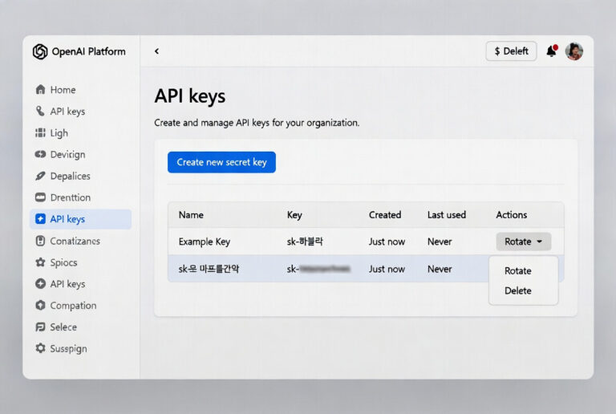Click the chat icon beside Selece
Screen dimensions: 616x414
tap(40, 327)
